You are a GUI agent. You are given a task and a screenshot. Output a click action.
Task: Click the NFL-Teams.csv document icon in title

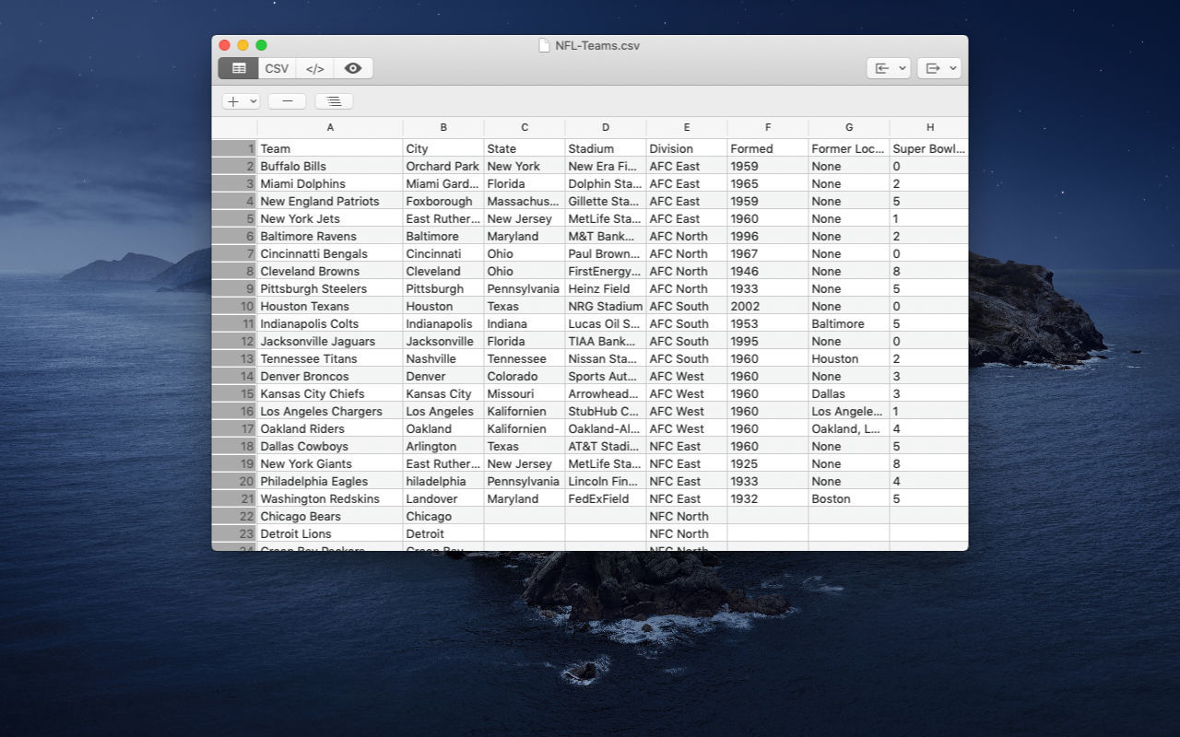(x=545, y=45)
